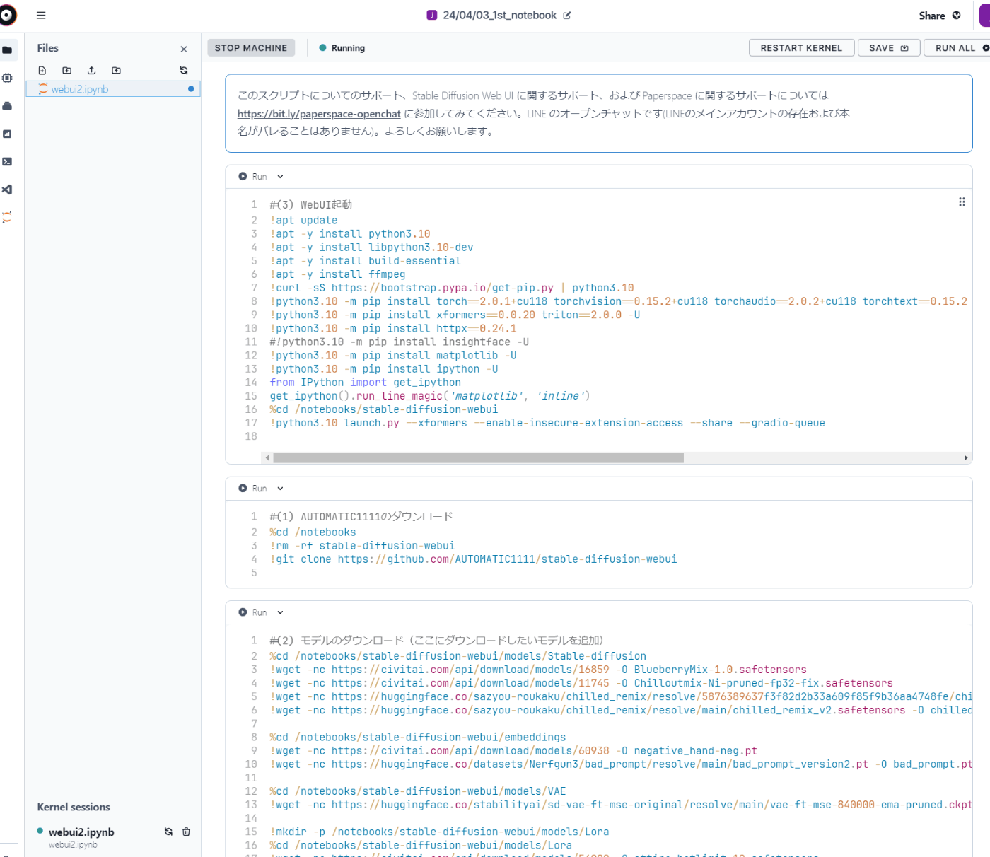
Task: Open the Paperspace logo home
Action: click(x=6, y=15)
